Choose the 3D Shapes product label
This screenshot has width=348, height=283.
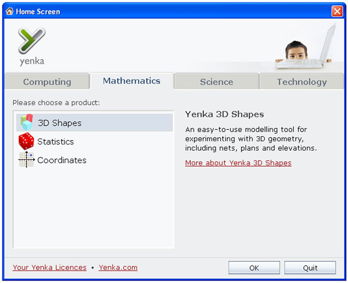coord(60,123)
